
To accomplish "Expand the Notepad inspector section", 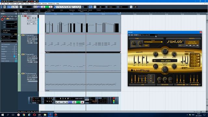I will point(9,58).
